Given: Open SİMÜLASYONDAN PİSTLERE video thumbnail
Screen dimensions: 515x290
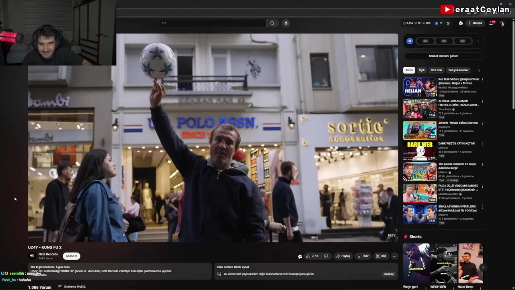Looking at the screenshot, I should coord(420,214).
